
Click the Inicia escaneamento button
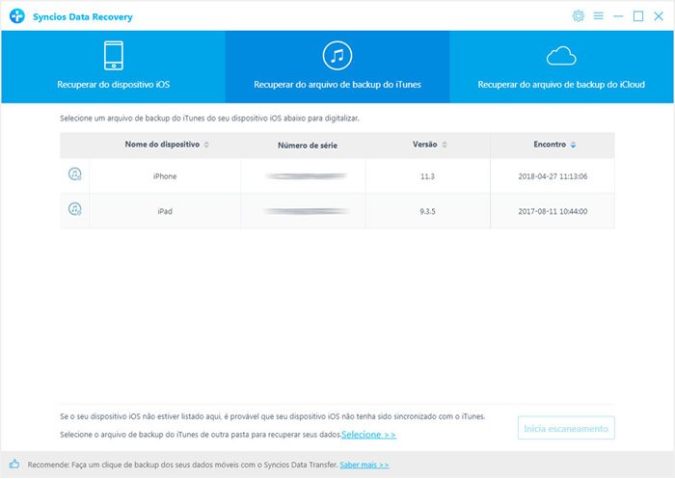click(x=566, y=428)
